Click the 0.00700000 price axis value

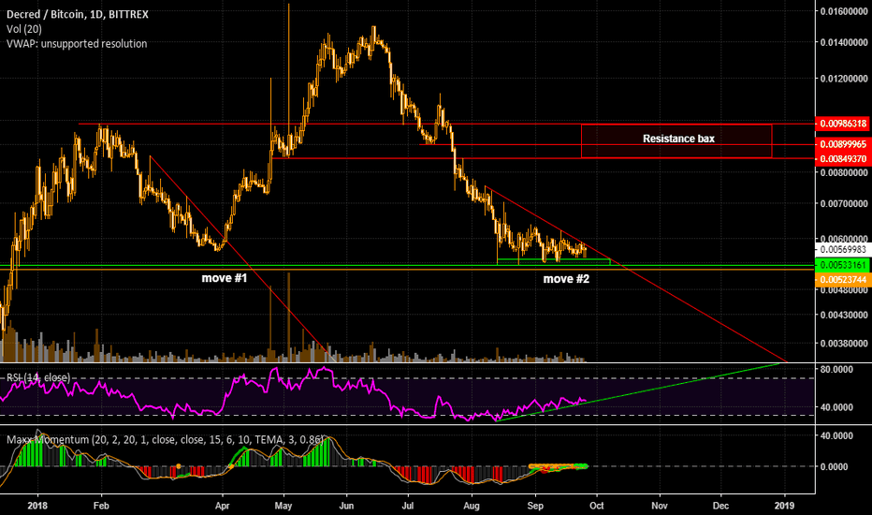coord(844,204)
